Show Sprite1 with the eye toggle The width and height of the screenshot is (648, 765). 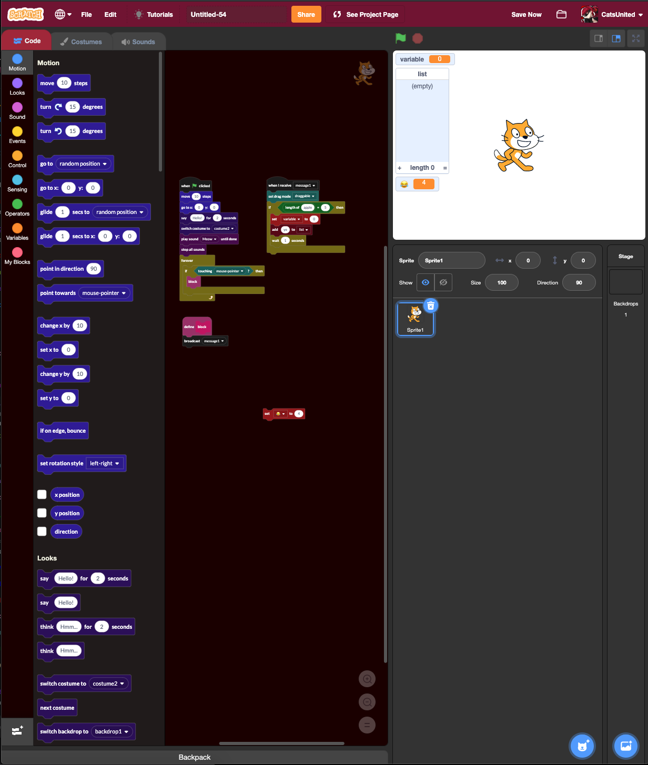pyautogui.click(x=425, y=282)
